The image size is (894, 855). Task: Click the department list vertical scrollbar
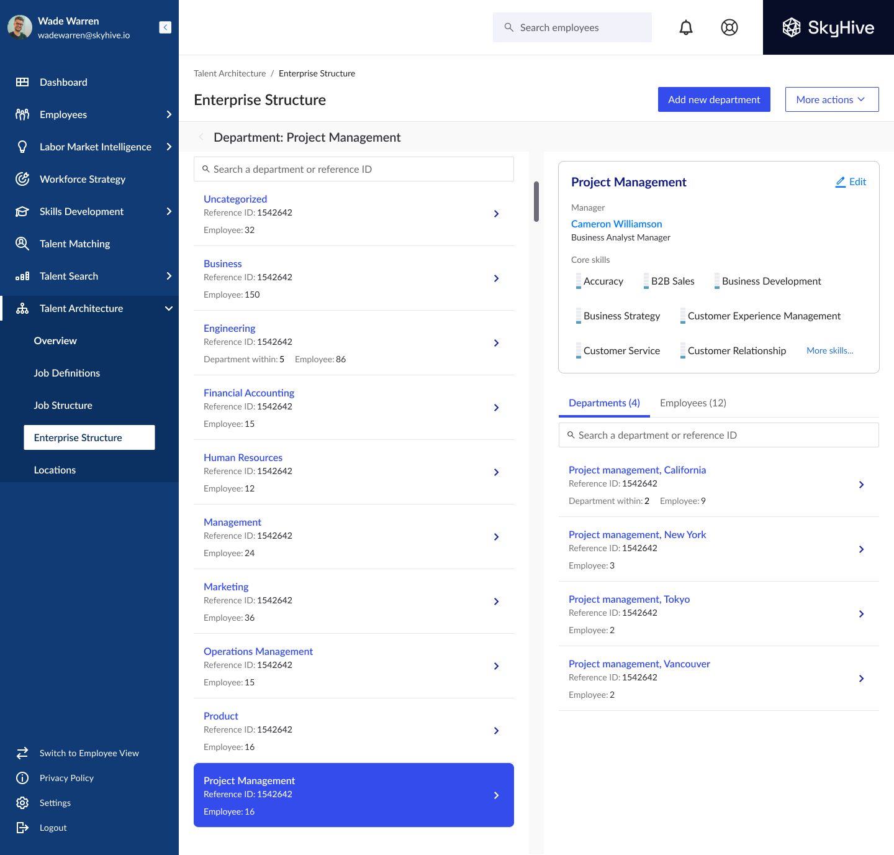pos(536,201)
